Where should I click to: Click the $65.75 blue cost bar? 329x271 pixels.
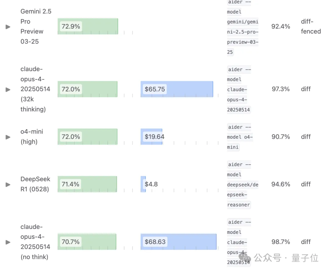(177, 89)
